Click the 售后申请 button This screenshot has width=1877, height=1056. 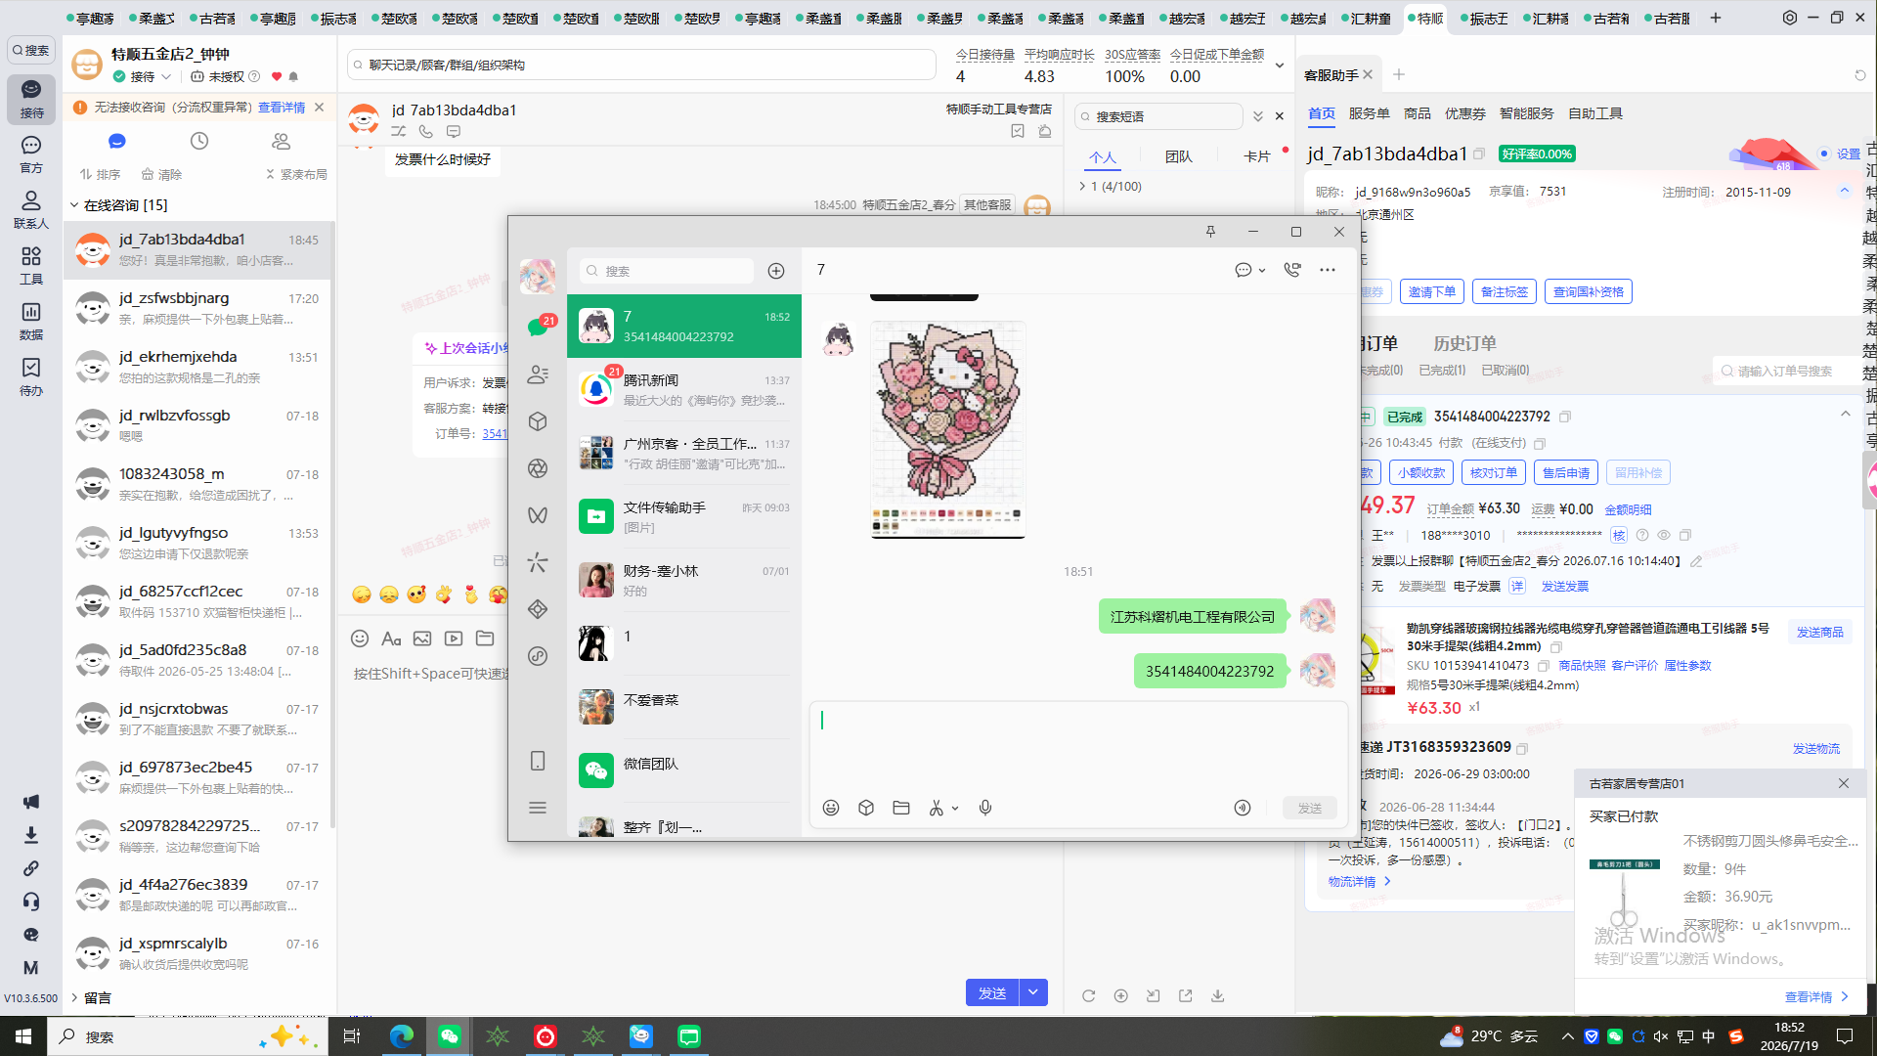point(1566,472)
